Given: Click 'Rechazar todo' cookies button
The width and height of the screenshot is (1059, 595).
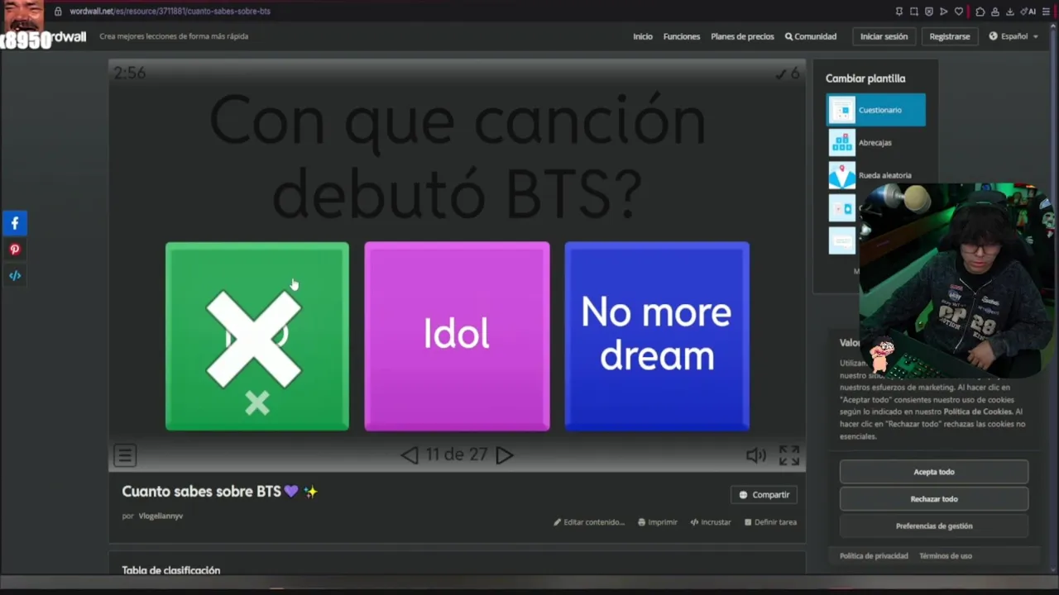Looking at the screenshot, I should click(x=934, y=499).
